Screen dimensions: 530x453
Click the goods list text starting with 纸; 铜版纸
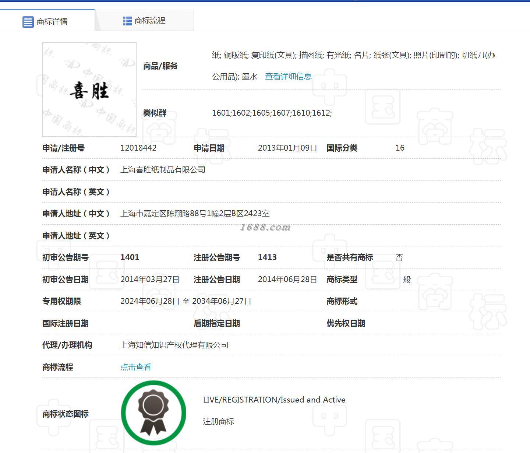click(353, 66)
